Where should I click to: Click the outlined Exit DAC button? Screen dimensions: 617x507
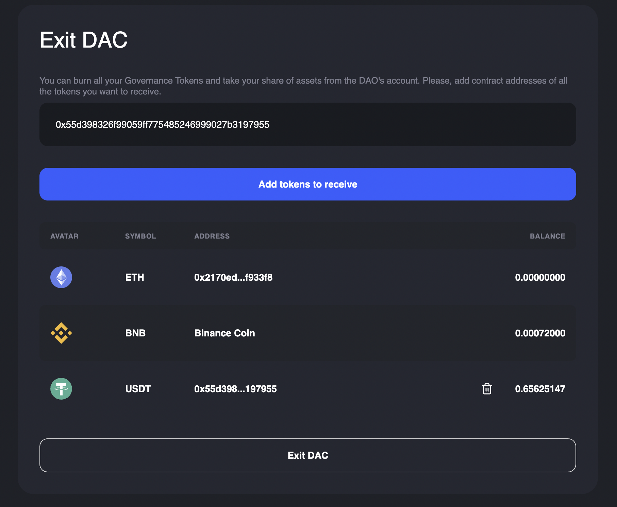[308, 455]
